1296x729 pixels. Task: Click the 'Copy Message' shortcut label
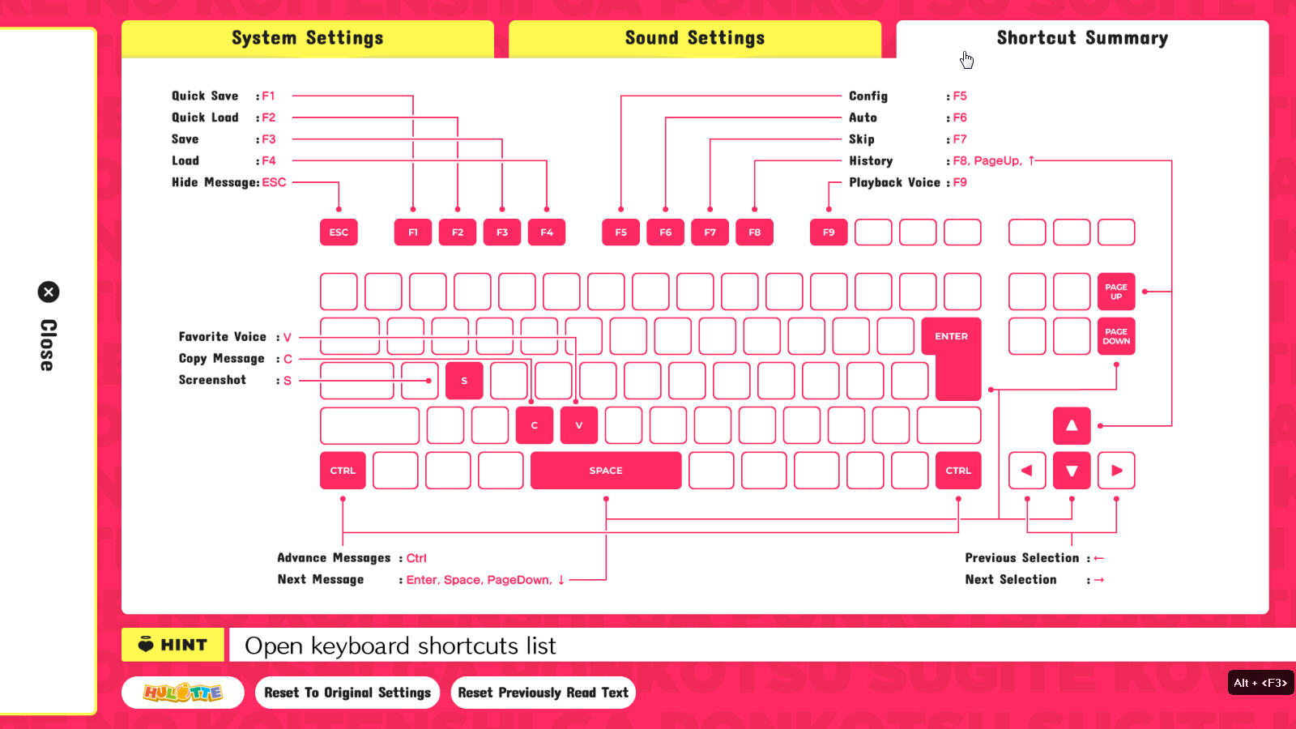222,359
